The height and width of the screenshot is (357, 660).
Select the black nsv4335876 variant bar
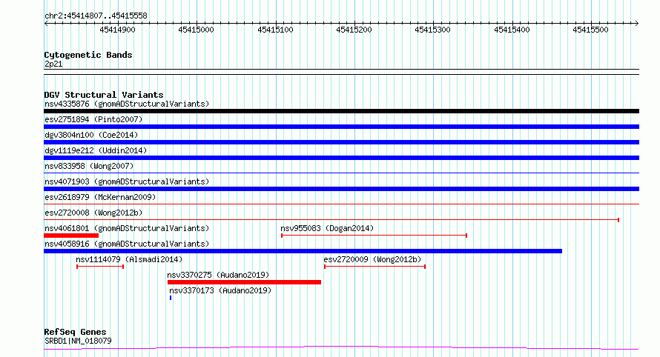(341, 111)
